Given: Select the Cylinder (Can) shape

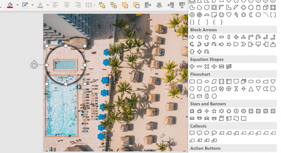Looking at the screenshot, I should pos(258,8).
